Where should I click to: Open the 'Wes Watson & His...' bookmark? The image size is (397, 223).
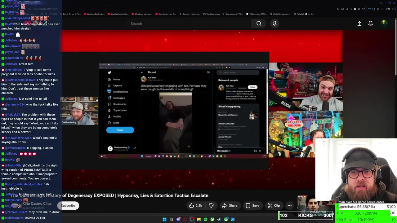click(118, 14)
